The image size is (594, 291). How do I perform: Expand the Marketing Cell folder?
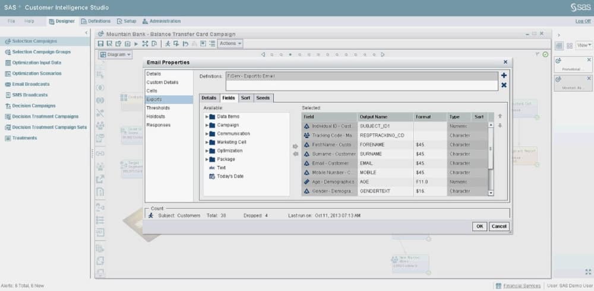tap(207, 142)
